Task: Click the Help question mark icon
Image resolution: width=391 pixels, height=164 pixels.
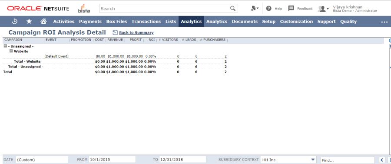Action: click(268, 9)
